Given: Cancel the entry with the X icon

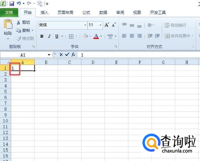Looking at the screenshot, I should (x=61, y=55).
